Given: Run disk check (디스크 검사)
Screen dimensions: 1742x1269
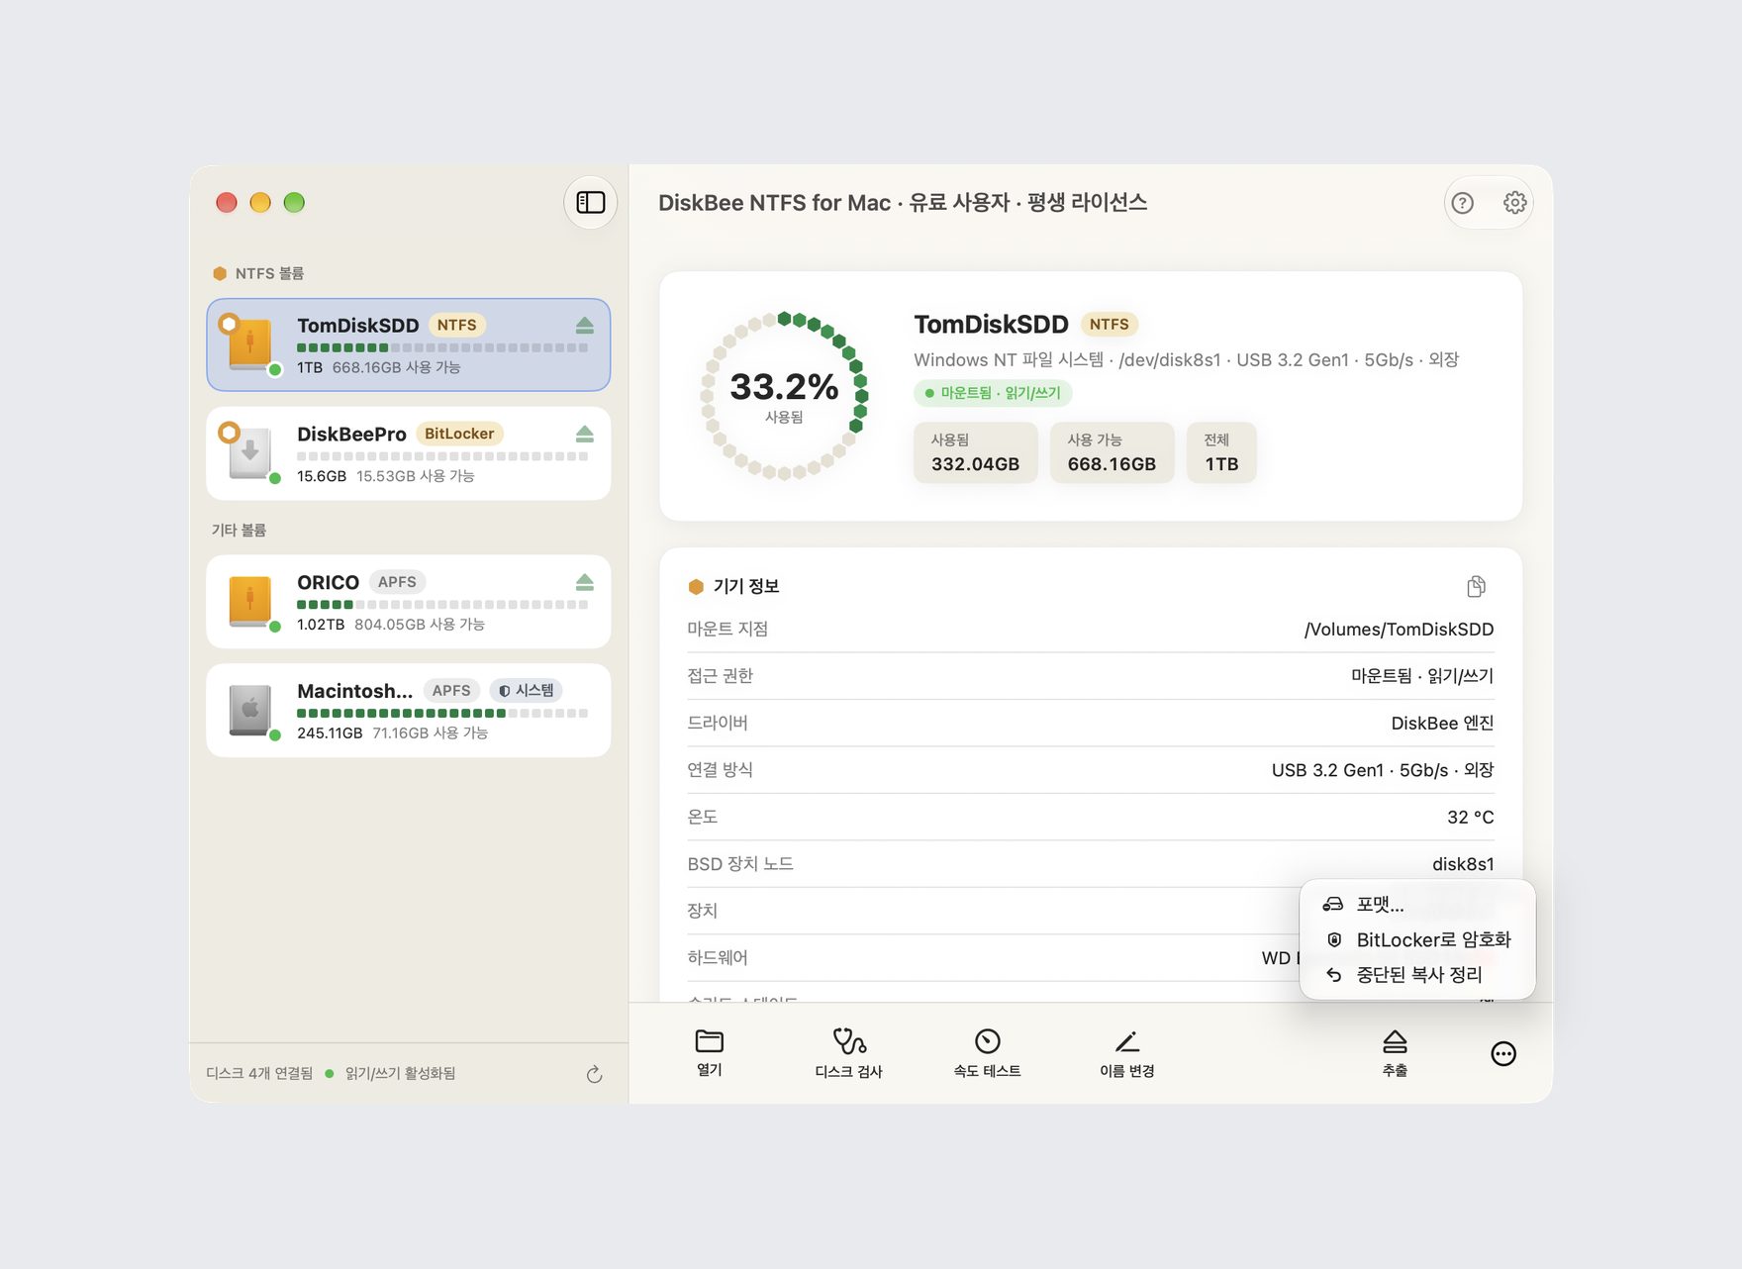Looking at the screenshot, I should click(848, 1053).
